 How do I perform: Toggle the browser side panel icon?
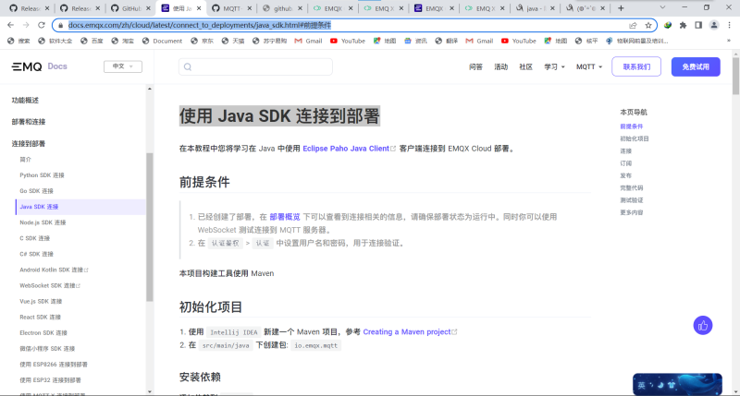click(698, 25)
